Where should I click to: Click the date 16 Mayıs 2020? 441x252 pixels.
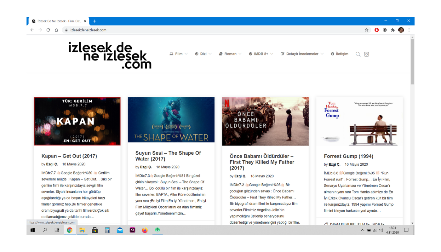click(356, 164)
